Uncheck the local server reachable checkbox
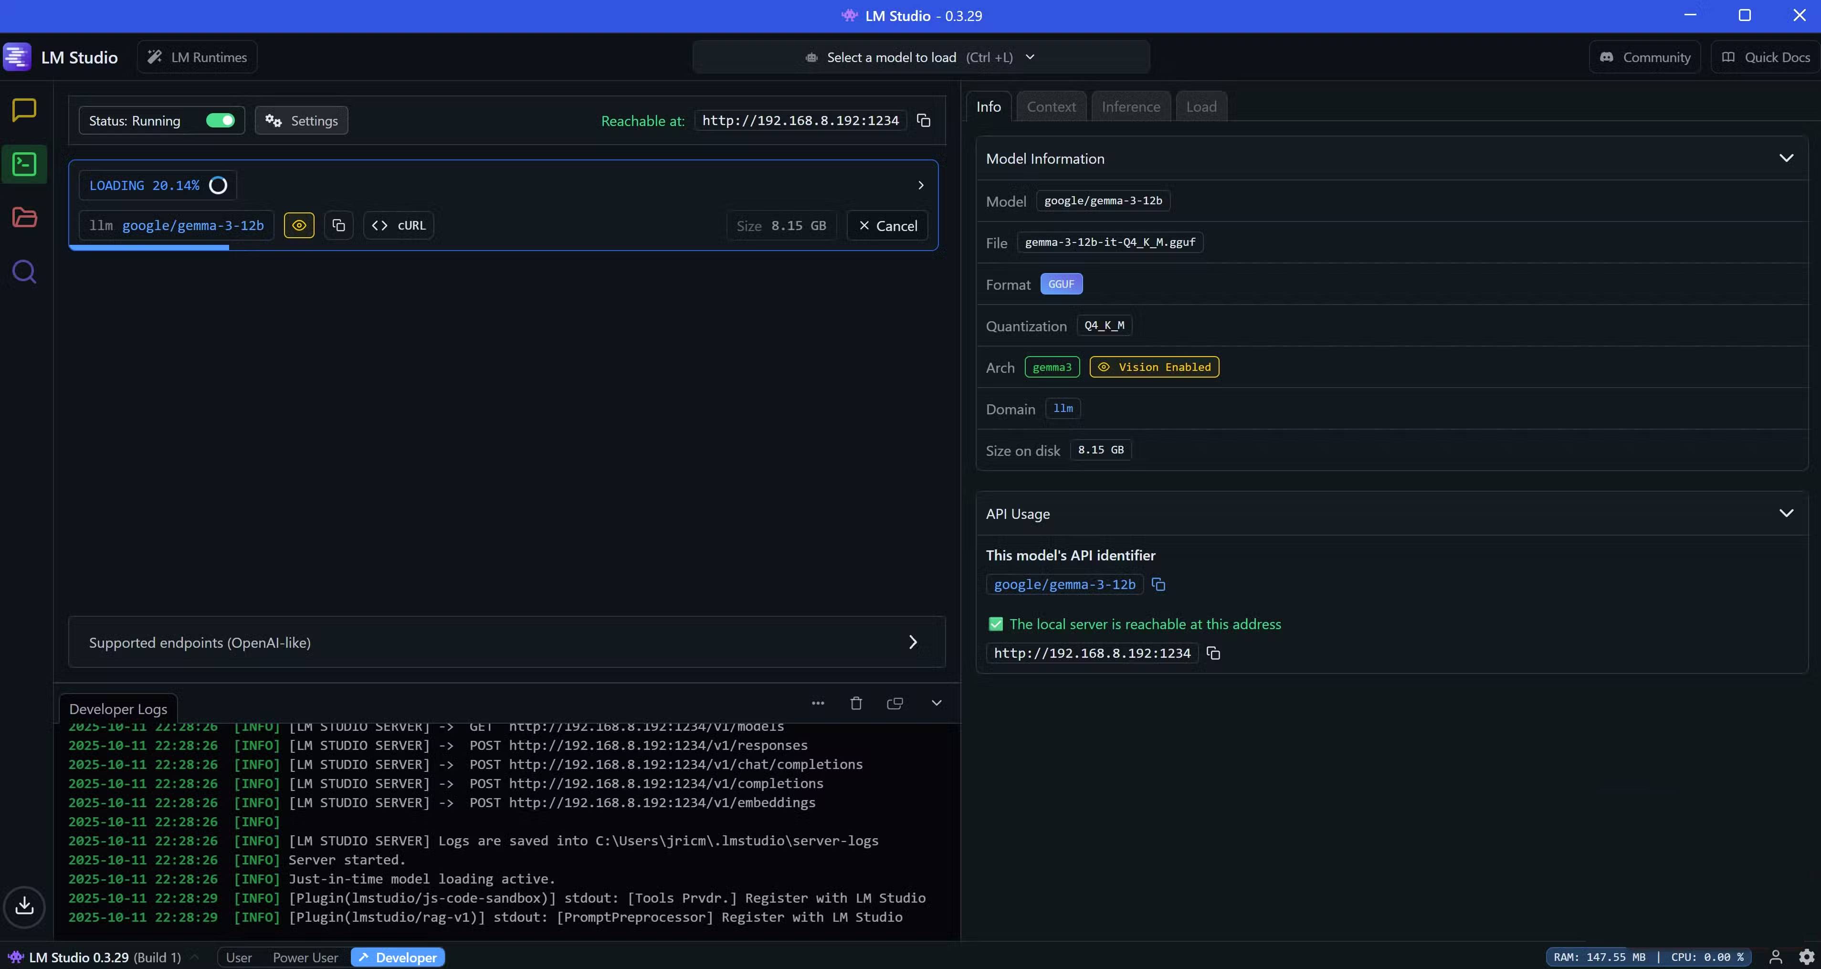The height and width of the screenshot is (969, 1821). click(995, 624)
